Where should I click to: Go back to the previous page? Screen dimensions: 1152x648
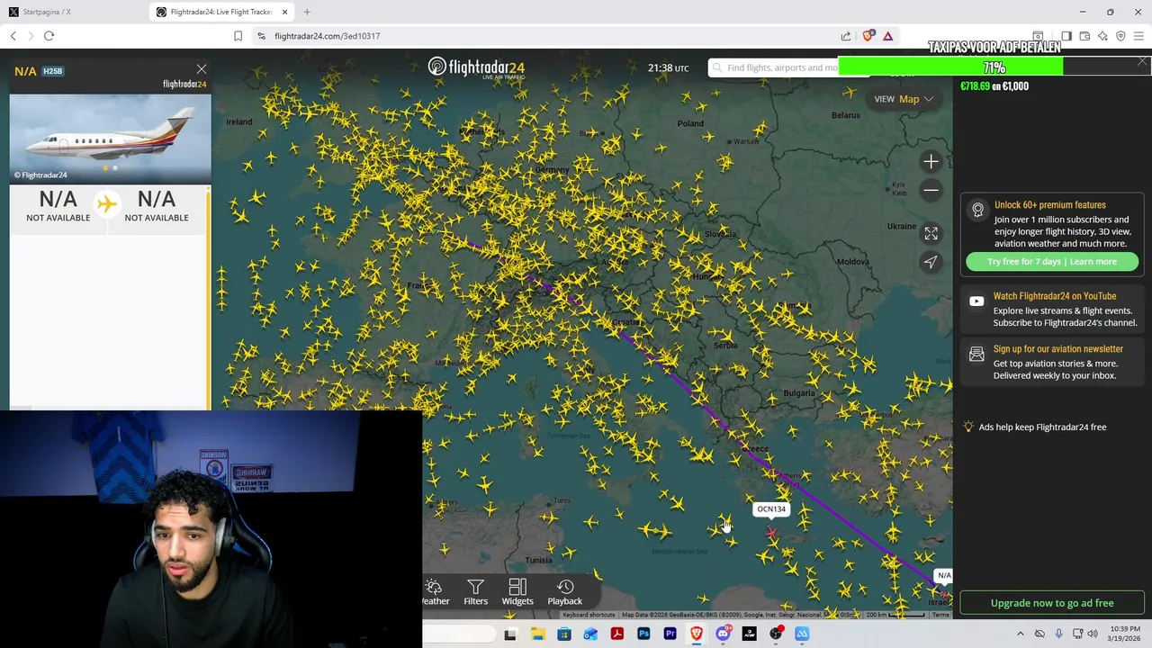coord(13,36)
